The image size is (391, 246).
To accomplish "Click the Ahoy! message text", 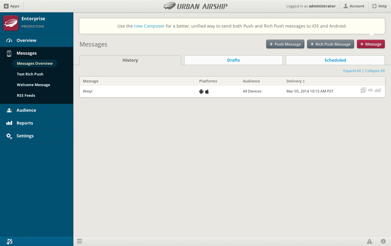I will [x=88, y=91].
